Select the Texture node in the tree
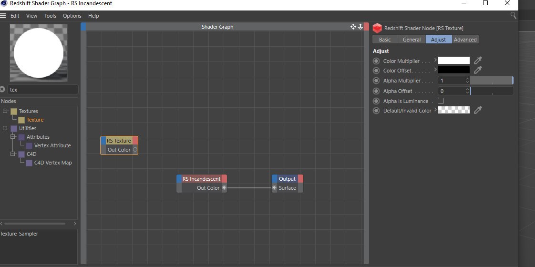535x267 pixels. (x=35, y=120)
